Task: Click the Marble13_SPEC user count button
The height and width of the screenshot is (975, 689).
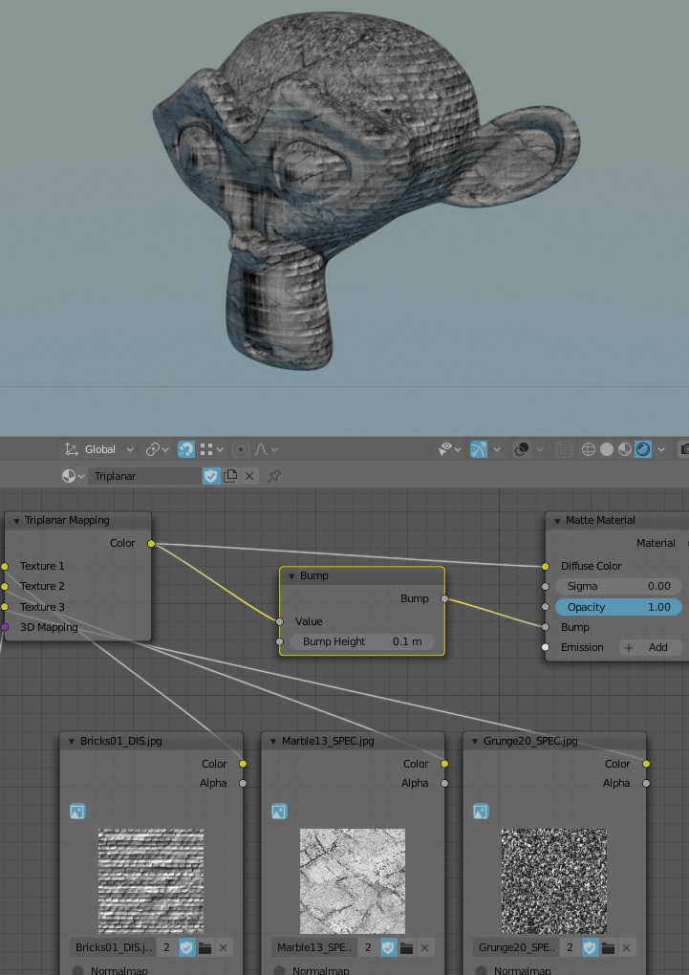Action: (x=368, y=947)
